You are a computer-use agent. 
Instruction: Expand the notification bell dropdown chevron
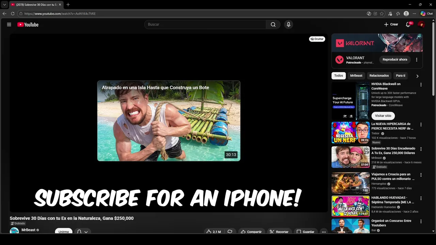tap(86, 232)
